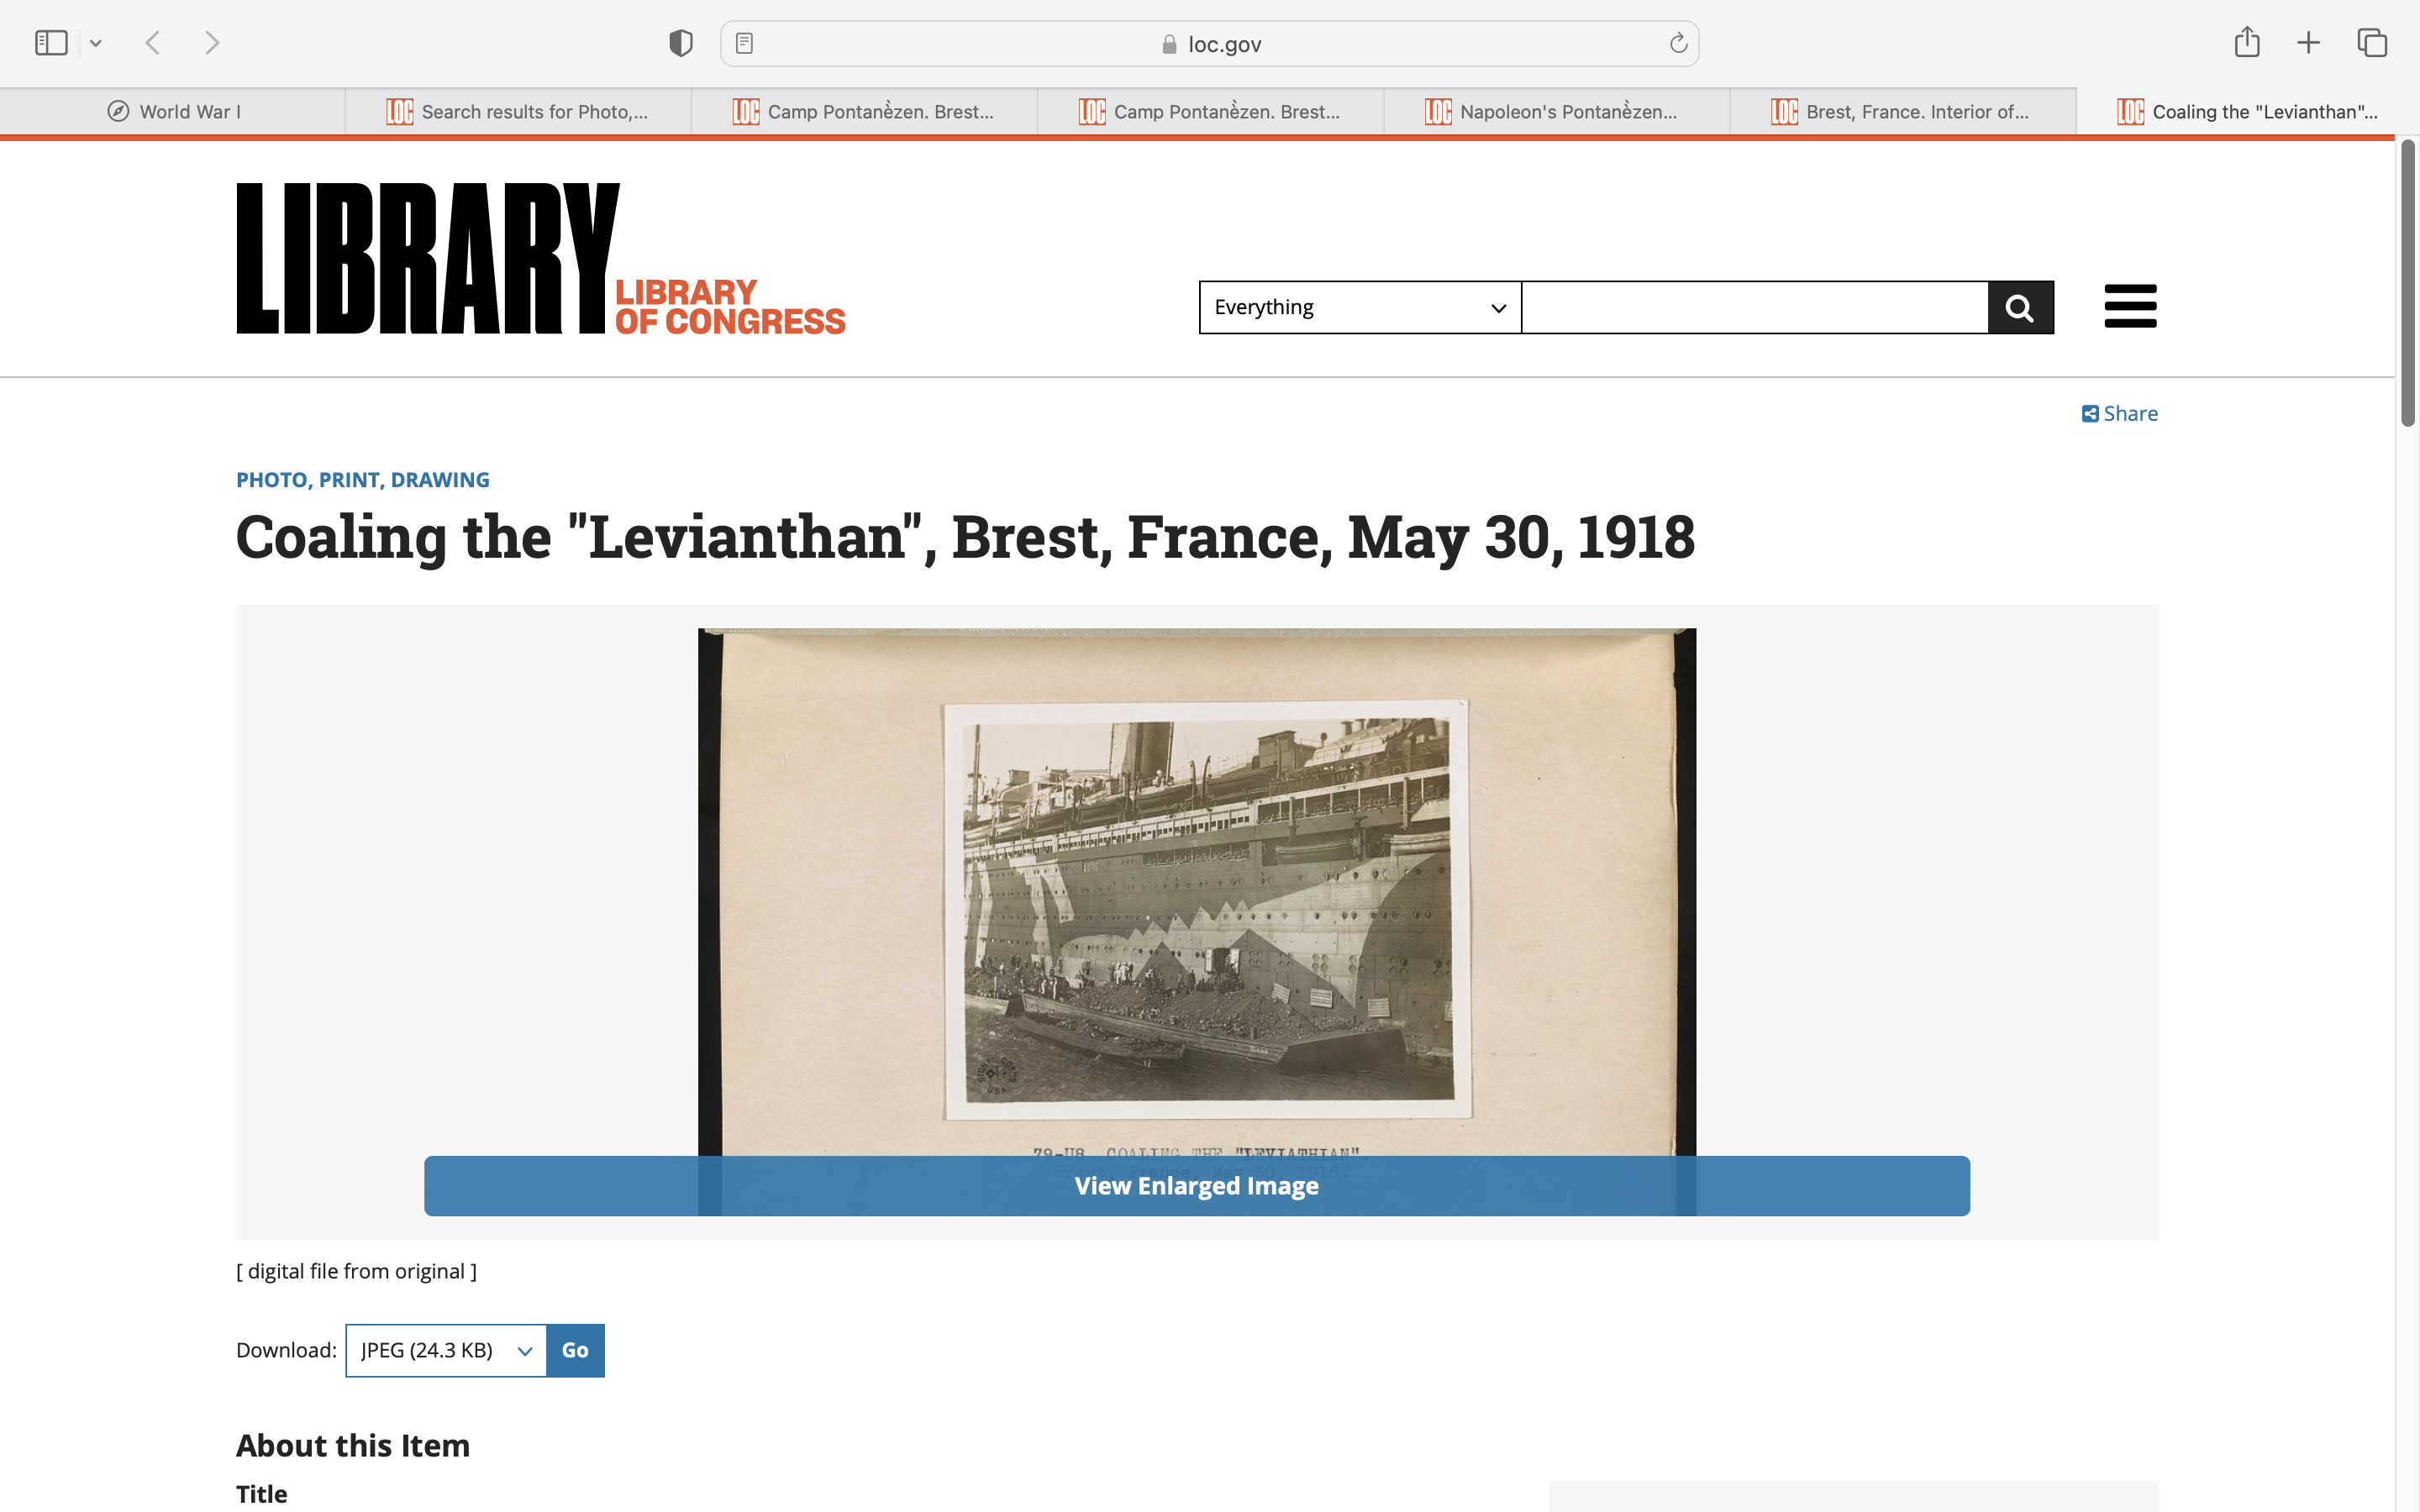Open the Safari share icon
2420x1512 pixels.
(x=2247, y=42)
